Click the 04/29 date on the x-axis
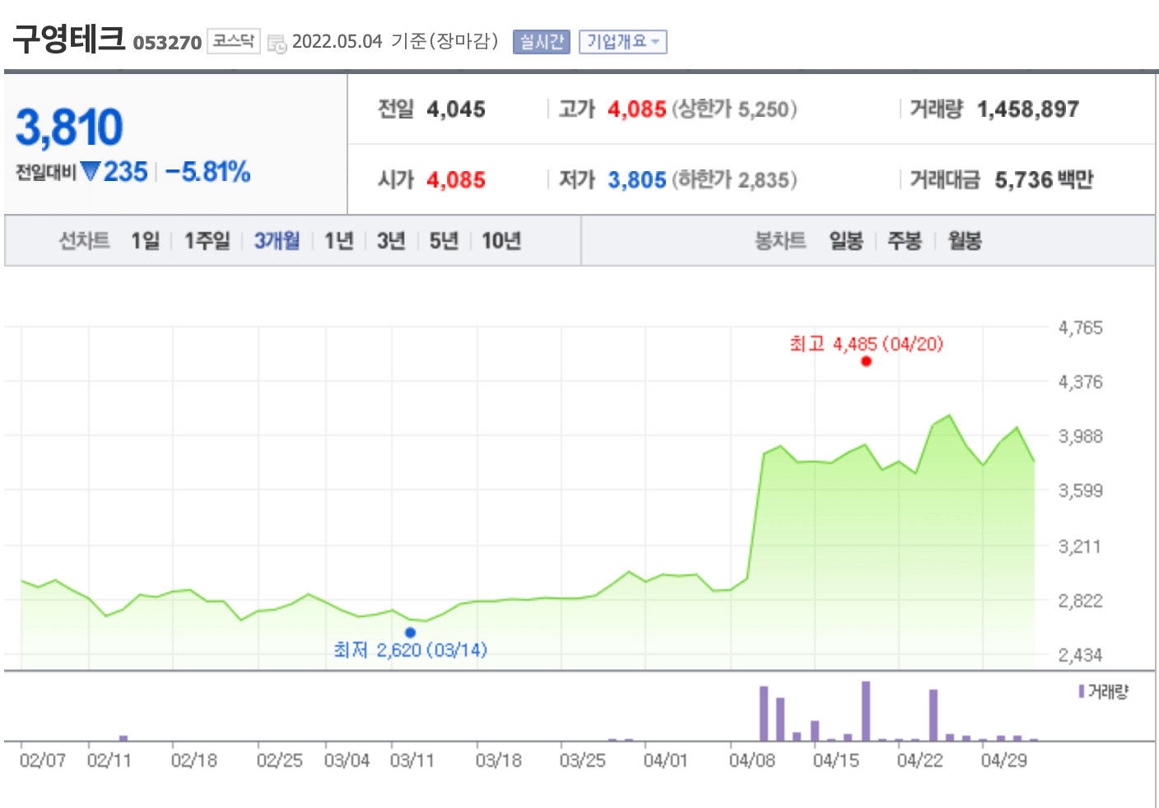Screen dimensions: 1159x808 1003,760
